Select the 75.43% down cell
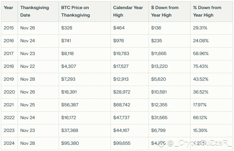 pyautogui.click(x=201, y=66)
